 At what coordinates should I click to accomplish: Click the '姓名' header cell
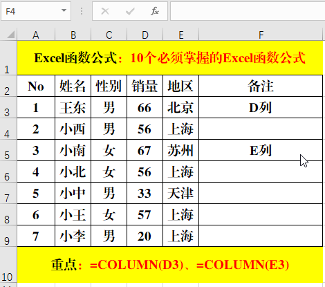tap(73, 86)
